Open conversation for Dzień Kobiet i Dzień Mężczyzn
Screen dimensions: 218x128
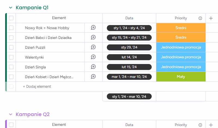click(x=93, y=77)
